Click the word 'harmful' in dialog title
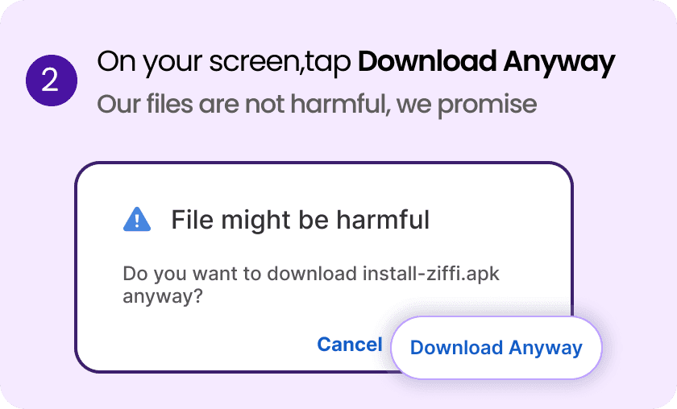 [383, 220]
